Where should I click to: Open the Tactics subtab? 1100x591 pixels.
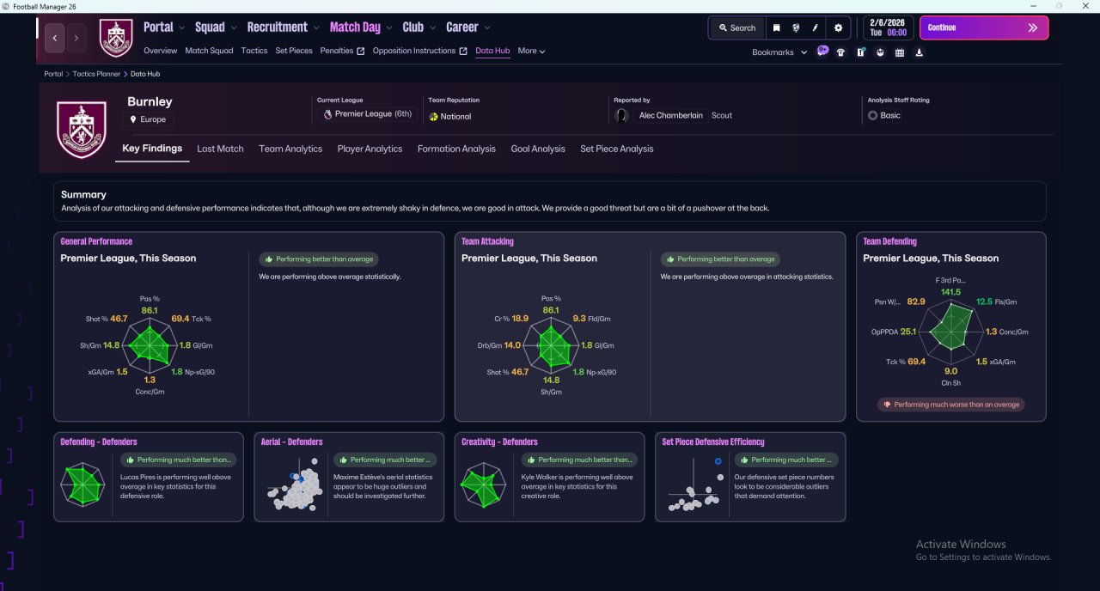254,51
